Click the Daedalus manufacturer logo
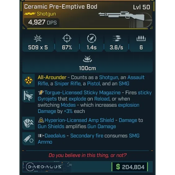 (44, 167)
